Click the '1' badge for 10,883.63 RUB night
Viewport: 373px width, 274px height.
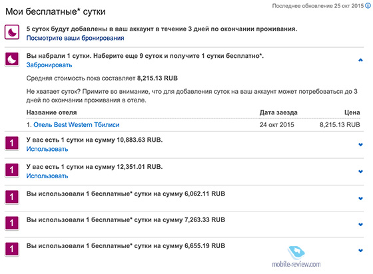tap(12, 143)
